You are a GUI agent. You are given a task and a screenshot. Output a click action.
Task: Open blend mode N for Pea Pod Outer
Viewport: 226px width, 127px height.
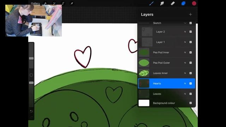pyautogui.click(x=185, y=63)
